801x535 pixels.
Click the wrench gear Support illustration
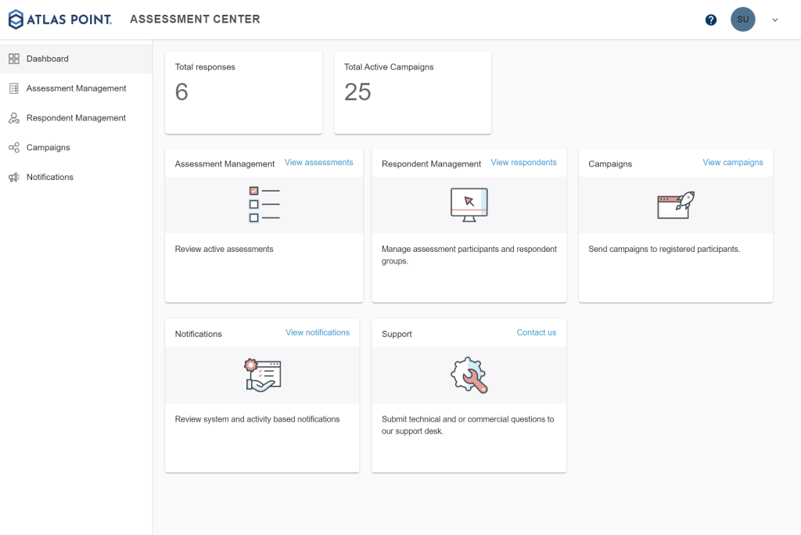coord(469,375)
